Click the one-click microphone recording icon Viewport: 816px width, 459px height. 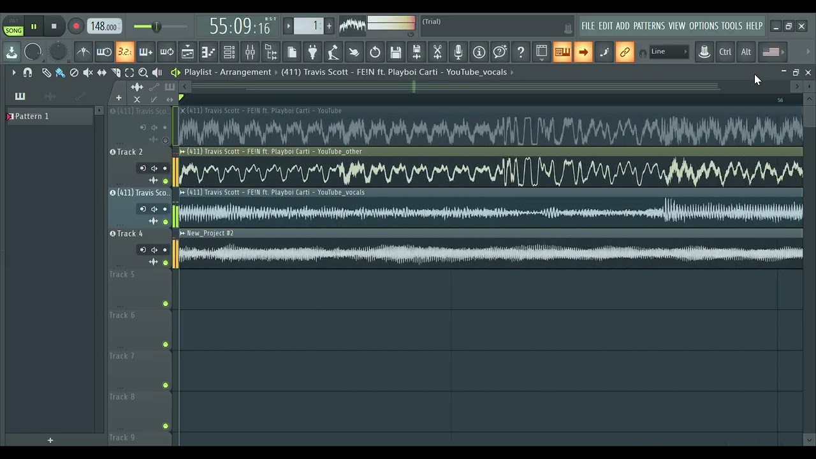(x=458, y=52)
